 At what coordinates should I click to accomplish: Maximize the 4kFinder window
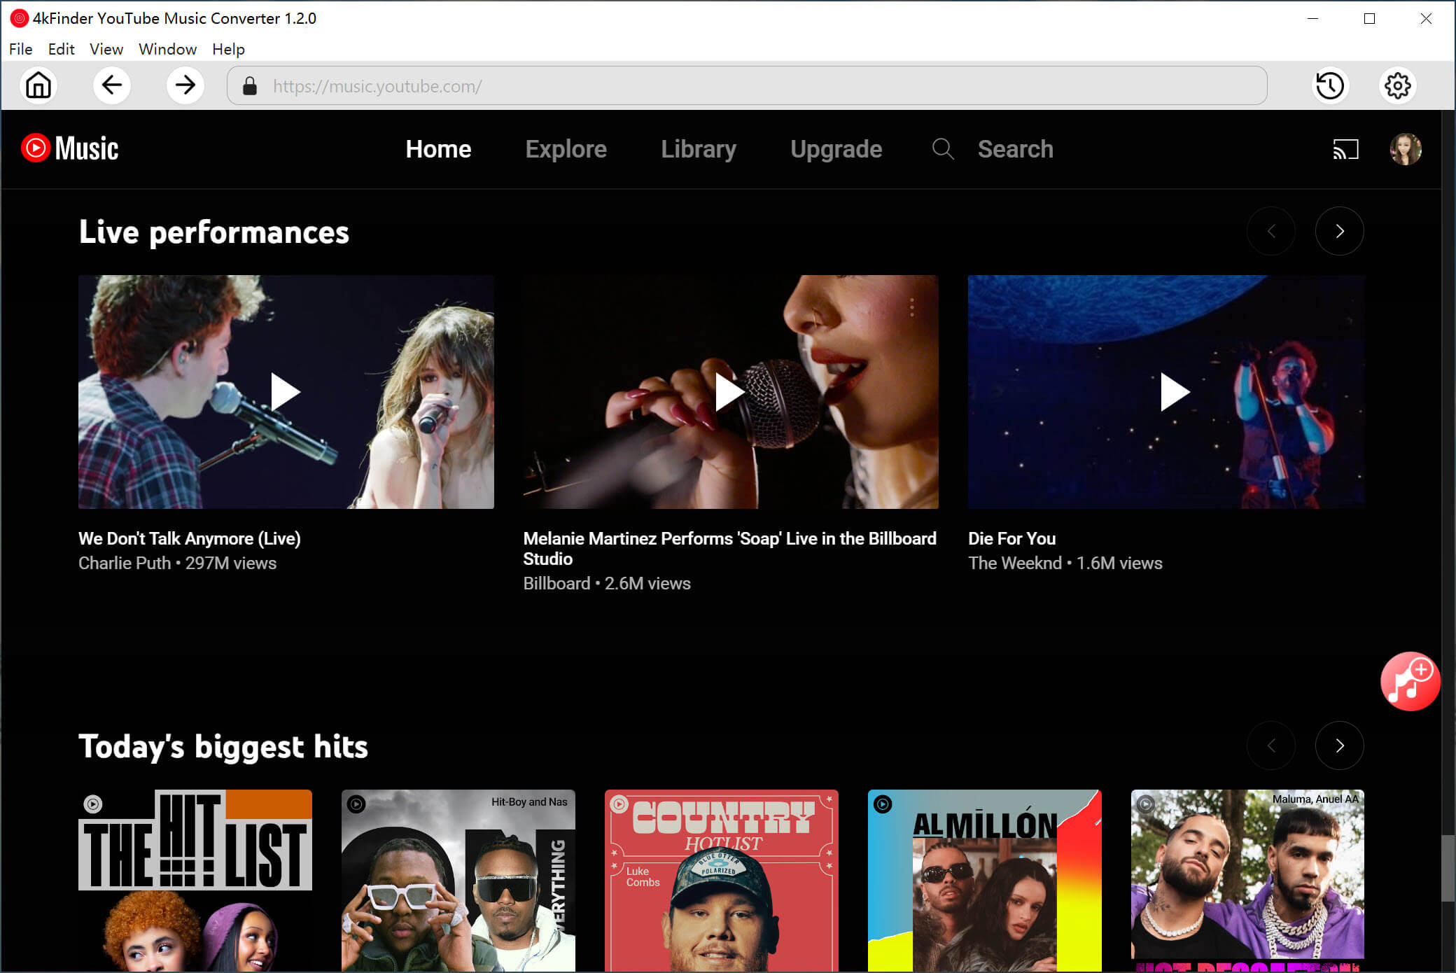tap(1369, 19)
